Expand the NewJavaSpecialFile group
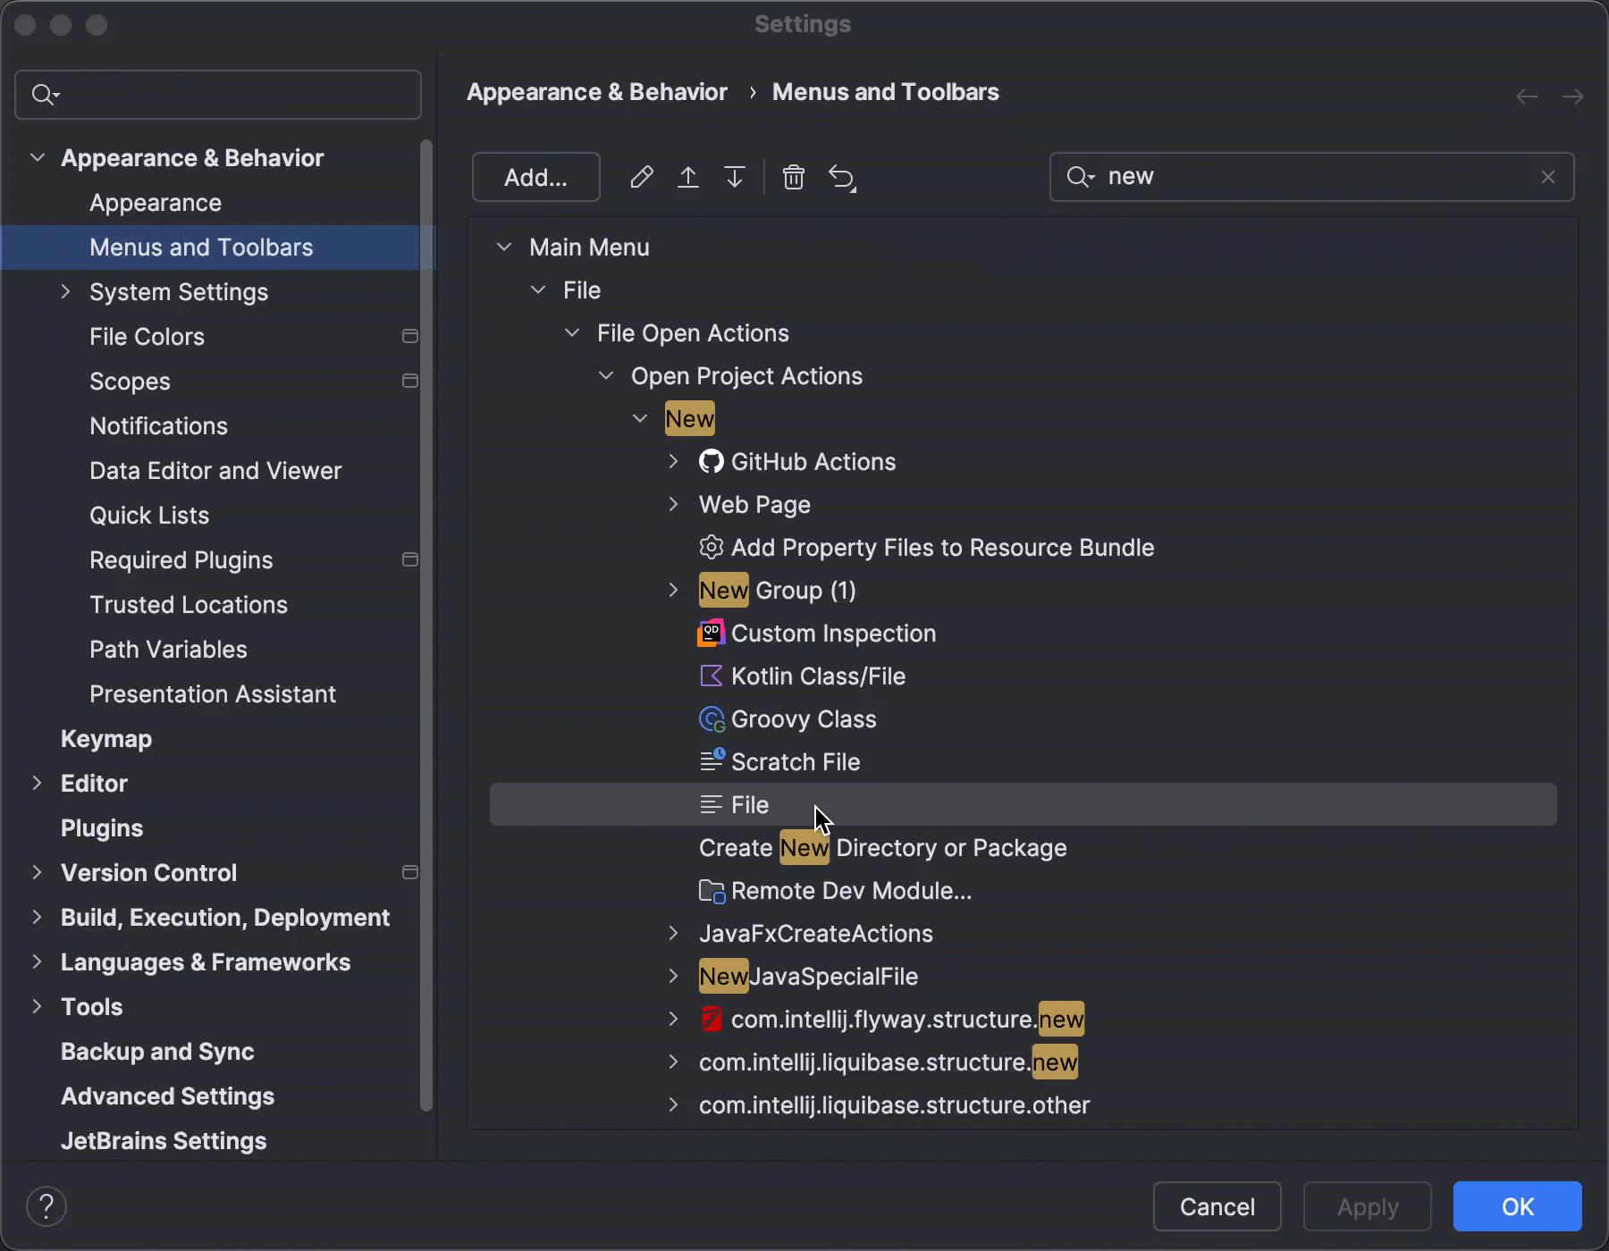1609x1251 pixels. [673, 976]
